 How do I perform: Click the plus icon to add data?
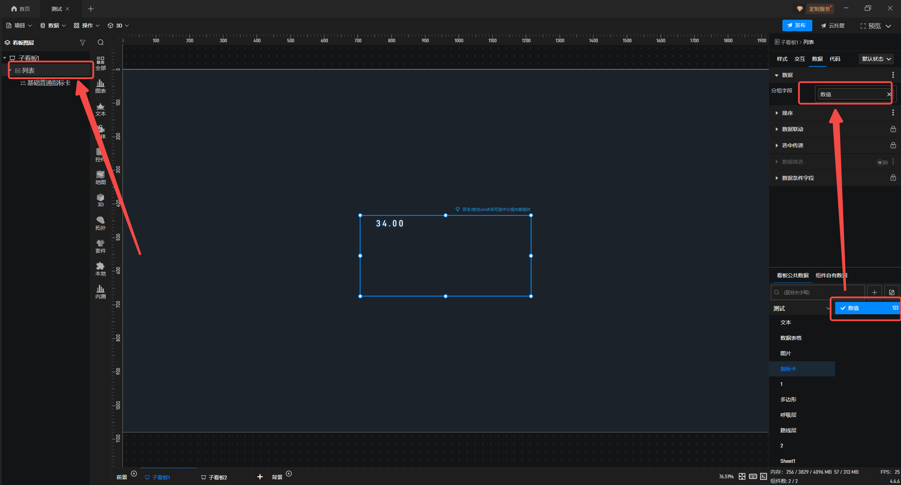coord(874,292)
